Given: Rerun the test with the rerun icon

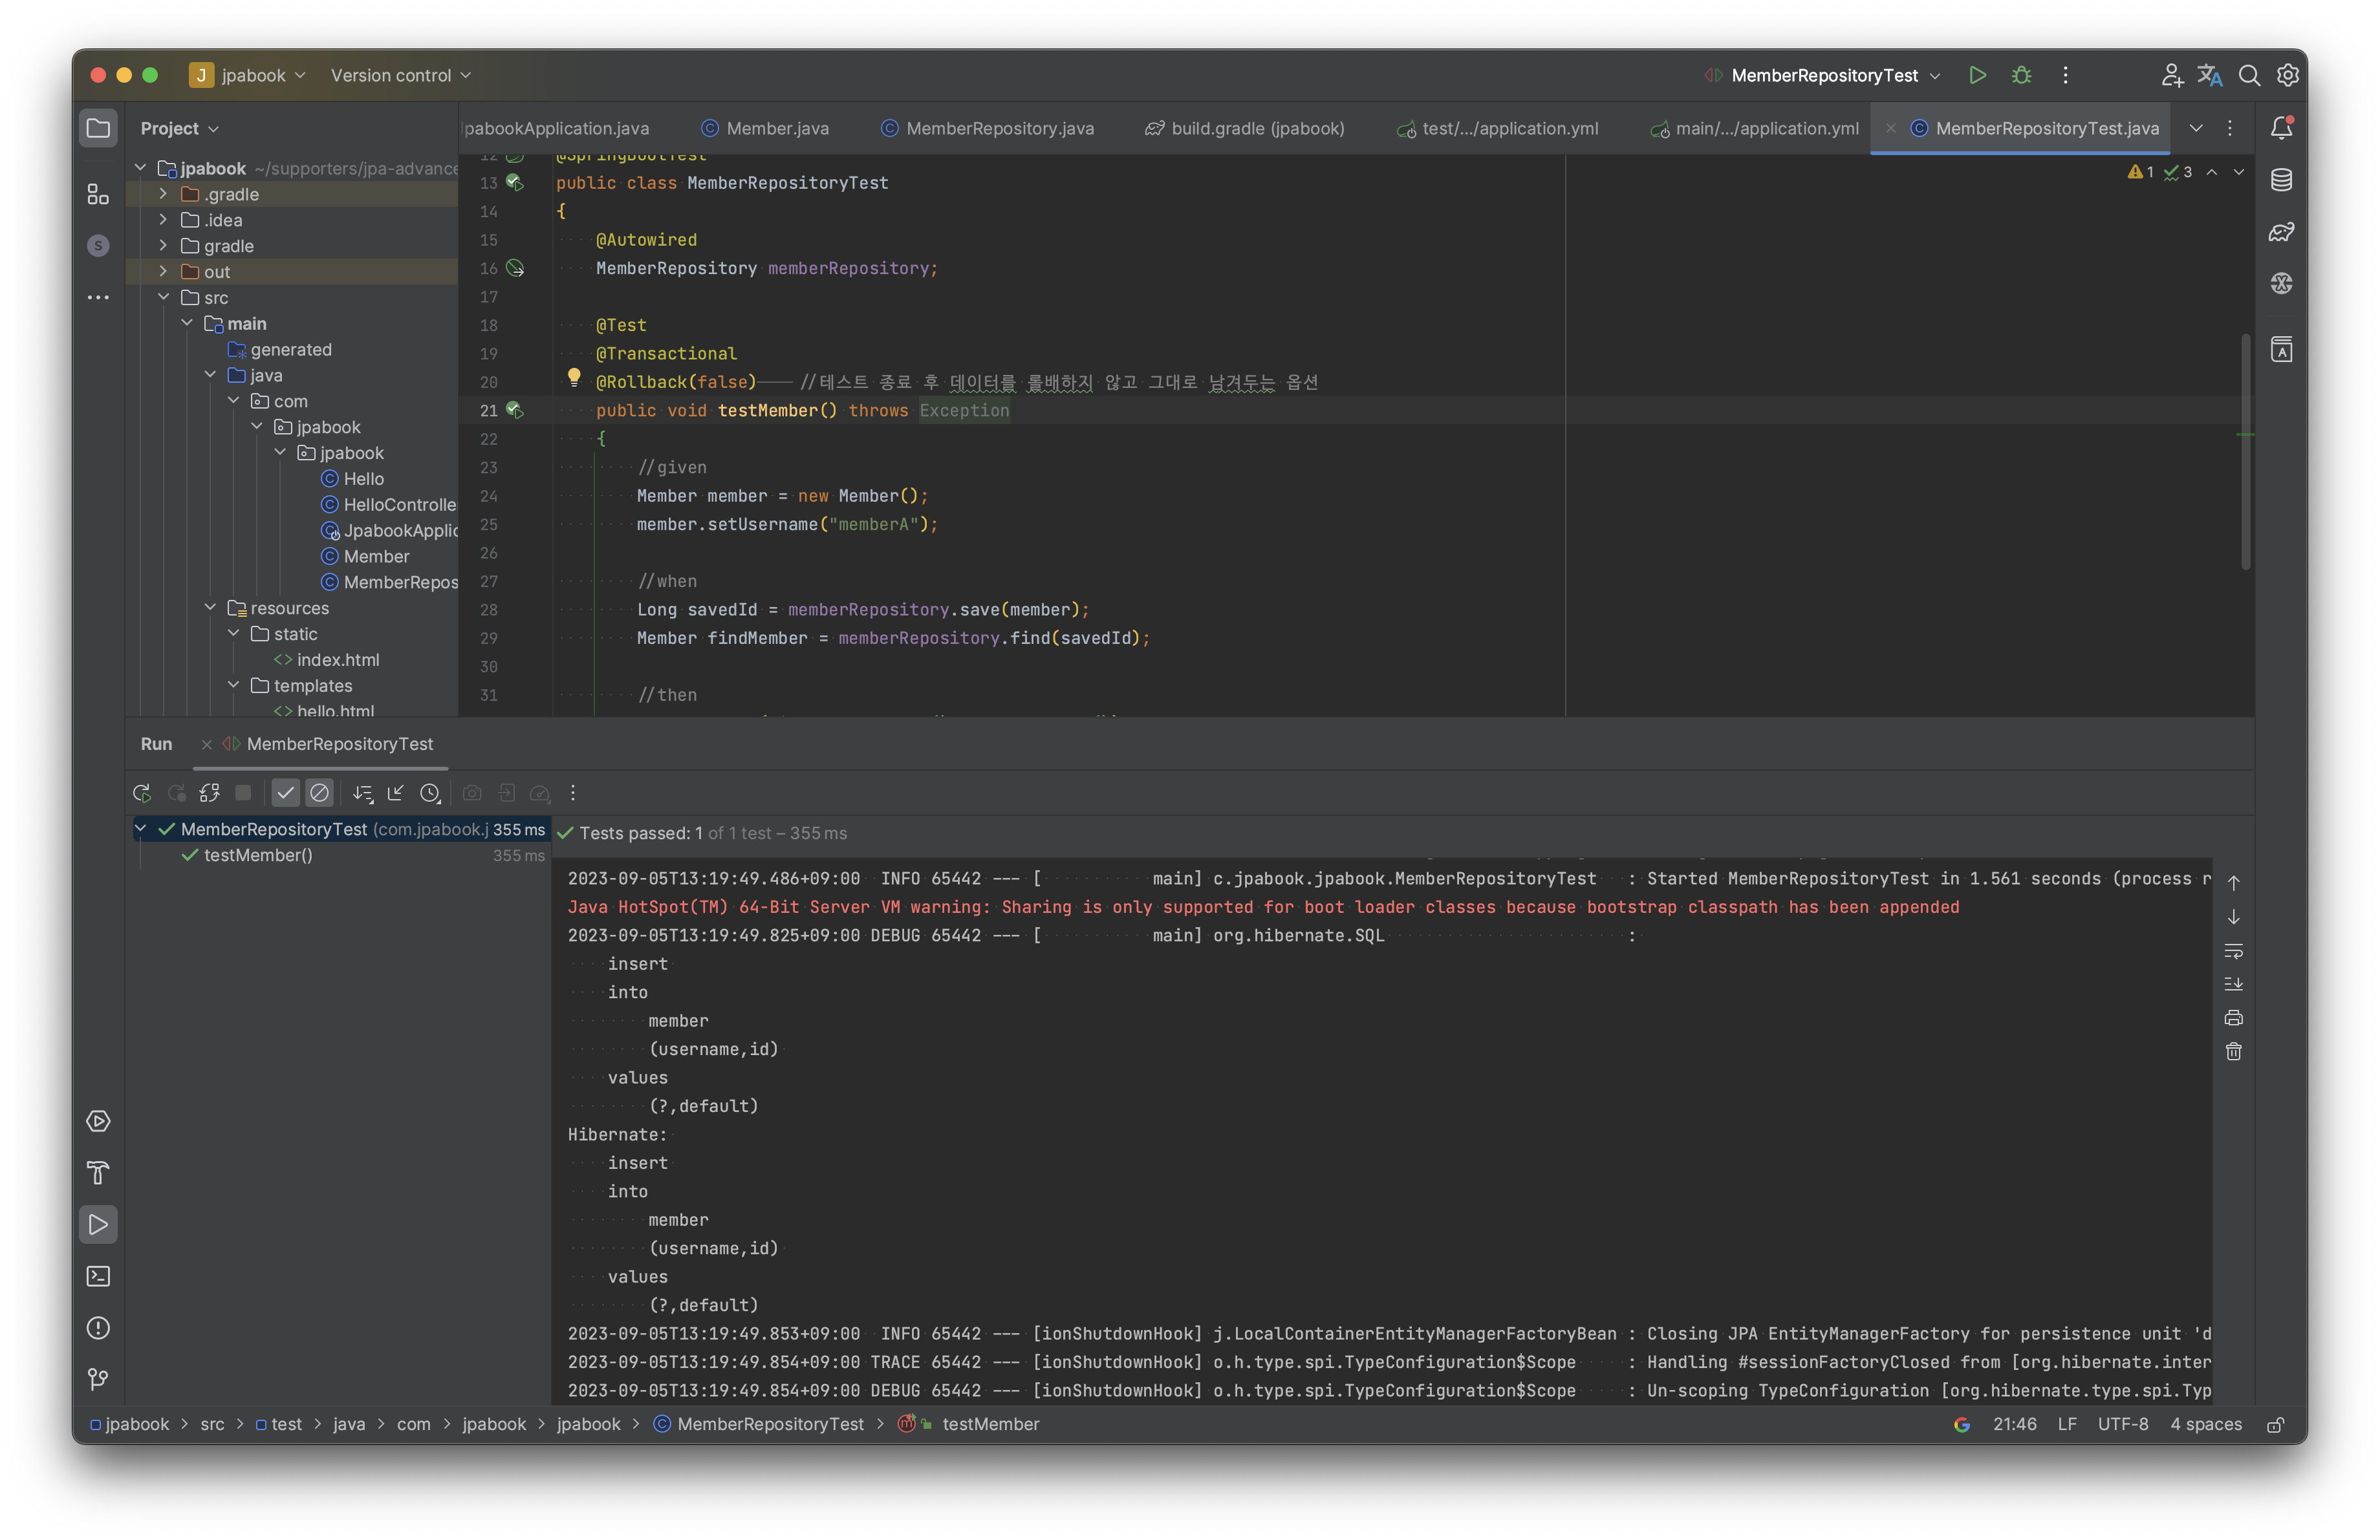Looking at the screenshot, I should coord(142,793).
